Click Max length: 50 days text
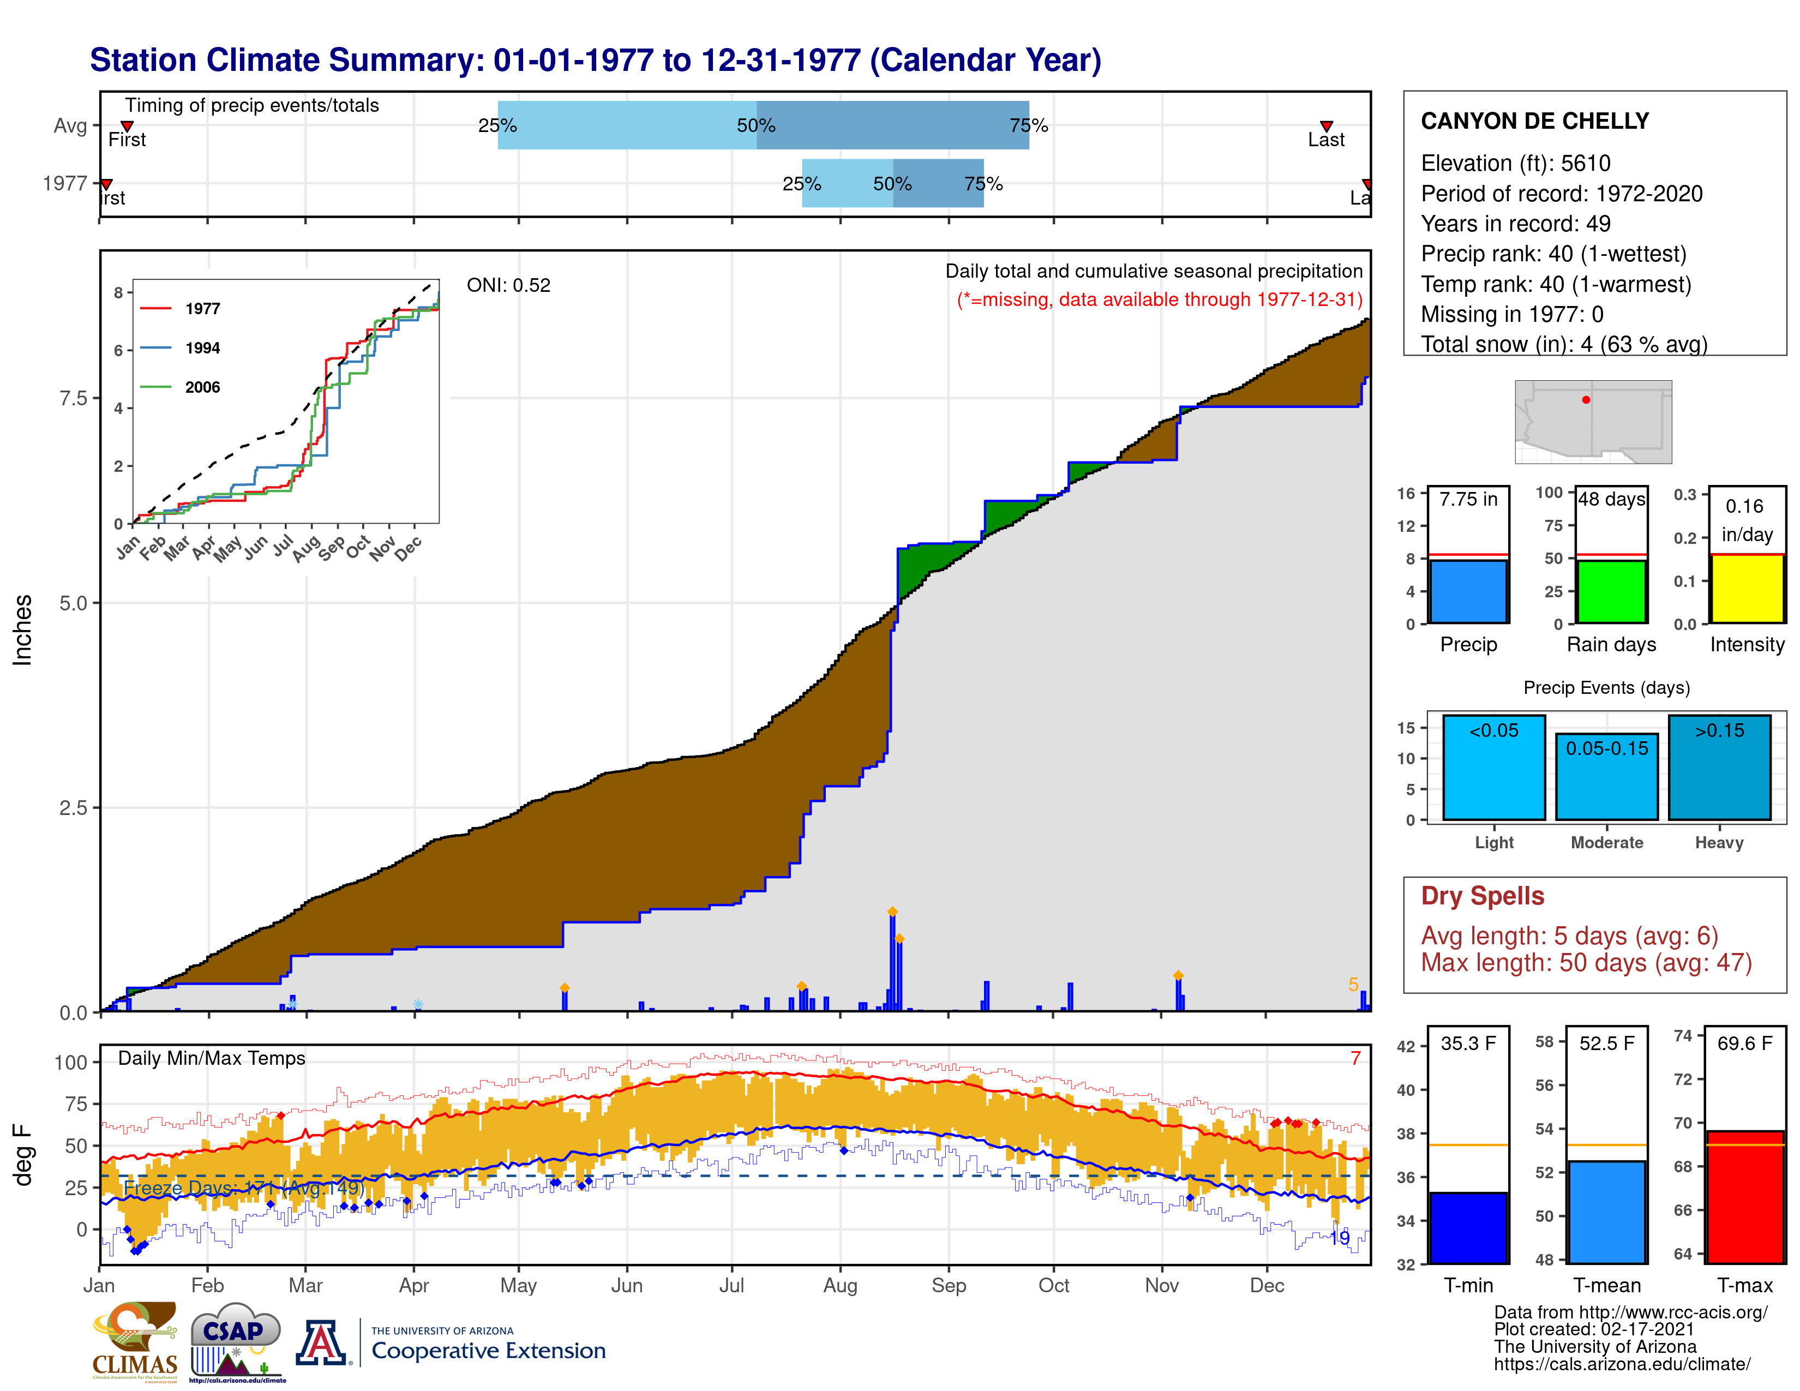 1587,962
